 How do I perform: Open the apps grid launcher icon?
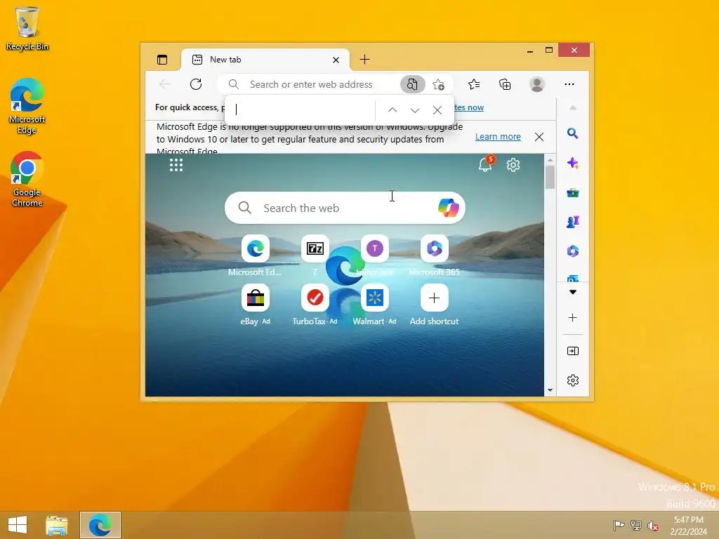[176, 165]
